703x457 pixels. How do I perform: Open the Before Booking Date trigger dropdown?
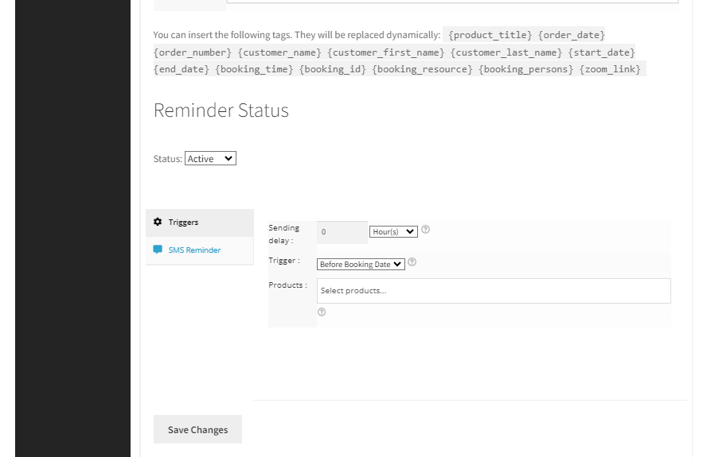pyautogui.click(x=361, y=264)
